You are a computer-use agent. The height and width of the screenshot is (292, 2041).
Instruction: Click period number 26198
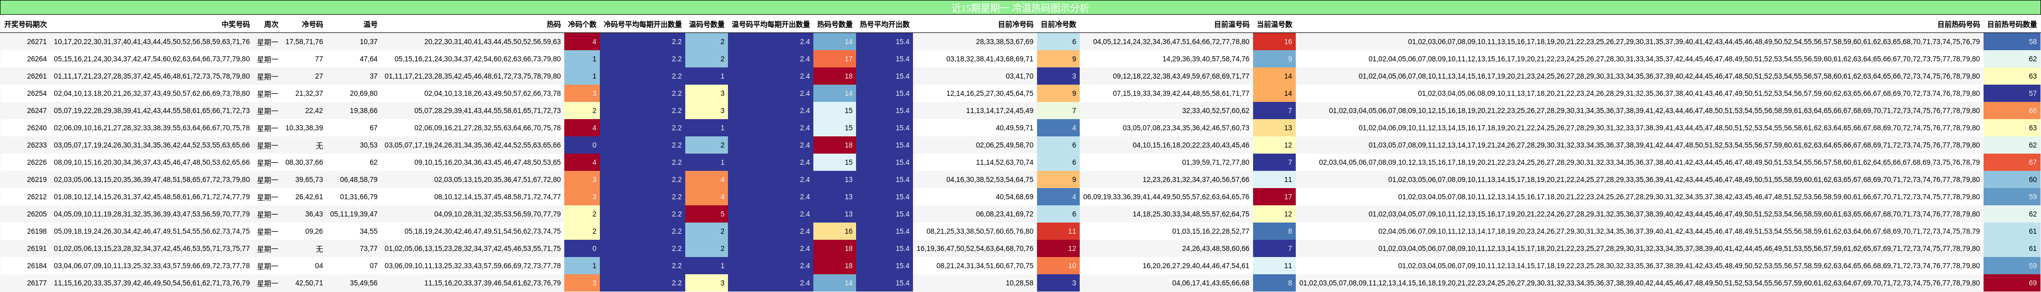tap(37, 231)
